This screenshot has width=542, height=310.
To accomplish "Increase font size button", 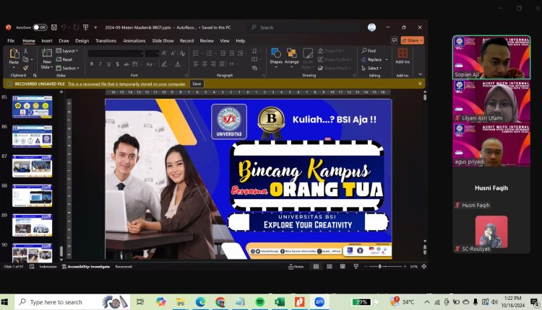I will (x=164, y=53).
